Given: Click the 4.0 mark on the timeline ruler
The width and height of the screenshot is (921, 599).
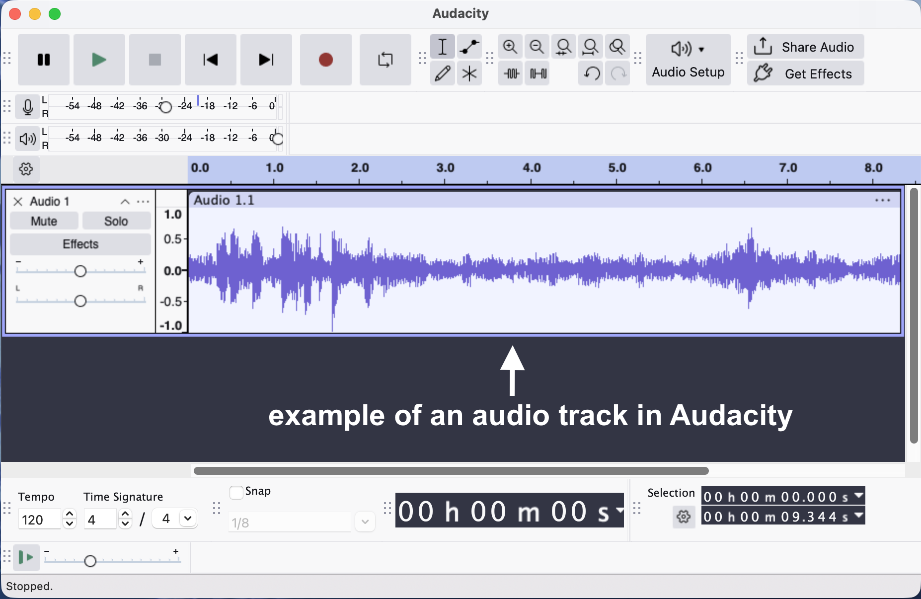Looking at the screenshot, I should [x=532, y=168].
